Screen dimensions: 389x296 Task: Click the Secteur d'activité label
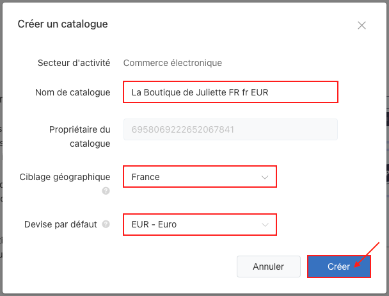tap(74, 63)
